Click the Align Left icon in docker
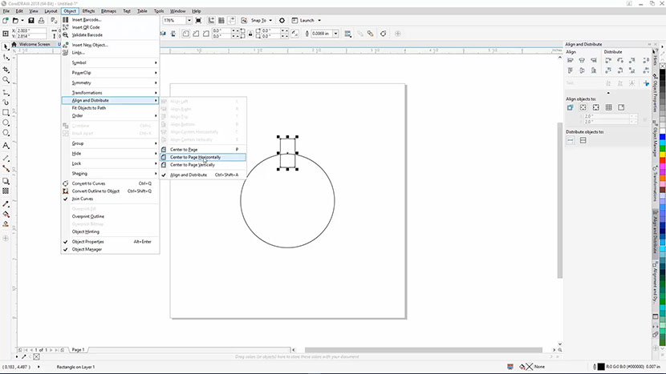This screenshot has width=666, height=374. coord(571,62)
